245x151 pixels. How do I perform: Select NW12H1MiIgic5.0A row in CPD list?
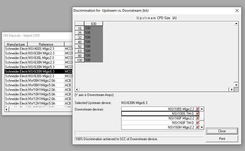pos(39,103)
